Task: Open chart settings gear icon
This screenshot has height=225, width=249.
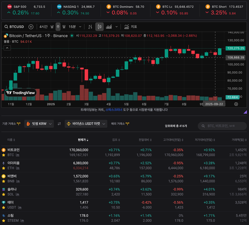Action: pyautogui.click(x=236, y=104)
